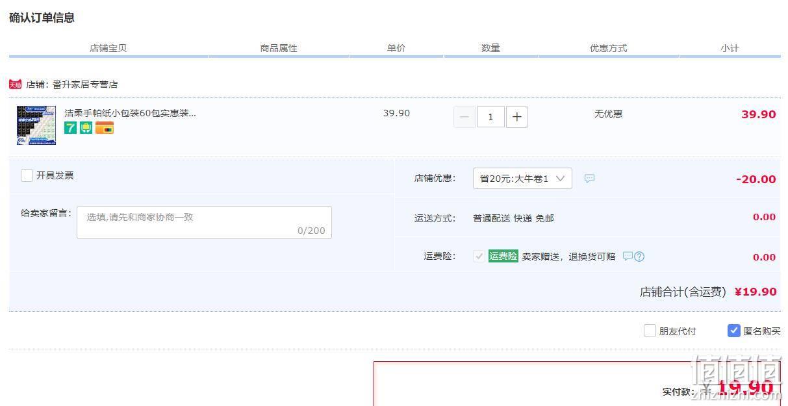Click the 确认订单信息 heading

(x=42, y=18)
